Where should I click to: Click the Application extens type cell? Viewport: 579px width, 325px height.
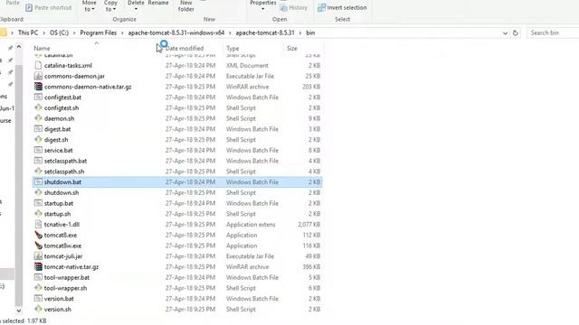click(x=251, y=225)
